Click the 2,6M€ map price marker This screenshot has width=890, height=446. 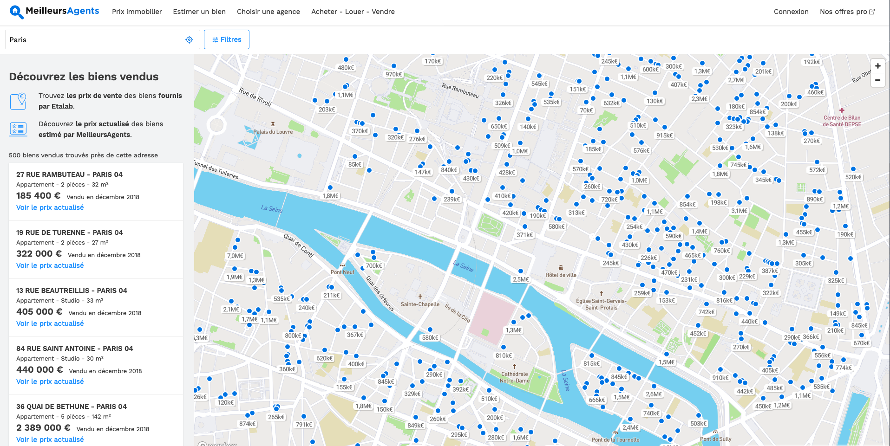coord(654,394)
